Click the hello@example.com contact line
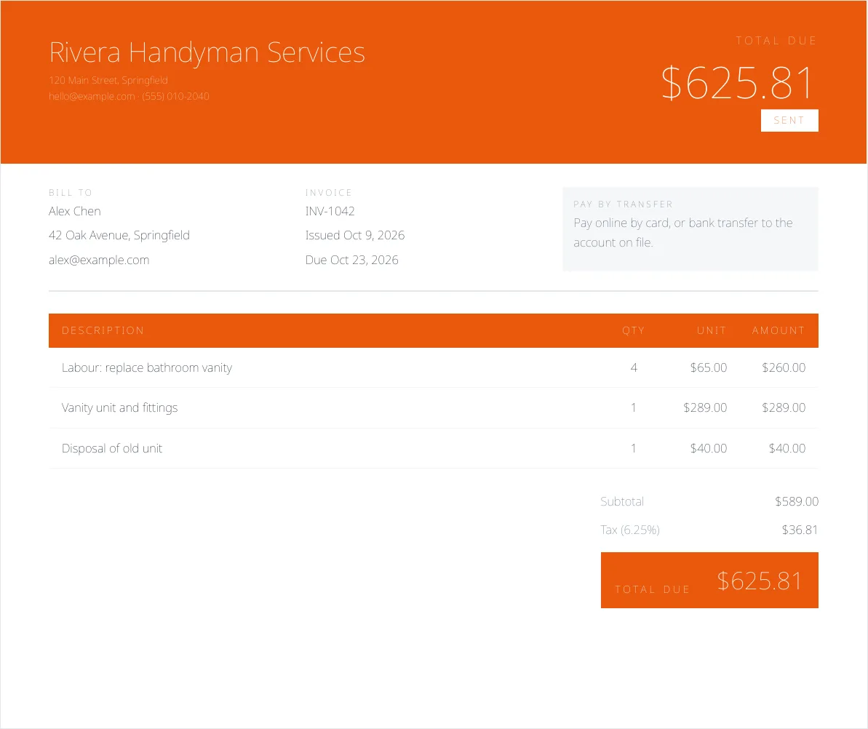 tap(129, 96)
